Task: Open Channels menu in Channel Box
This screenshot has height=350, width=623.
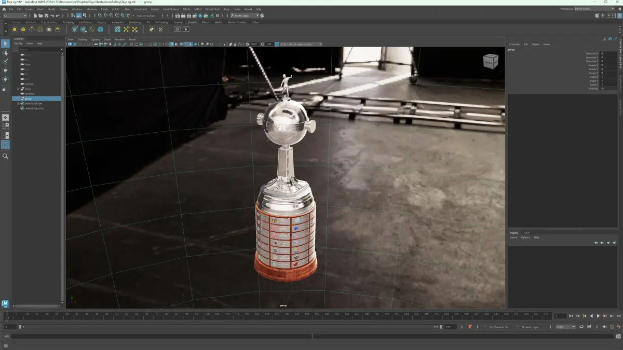Action: click(514, 44)
